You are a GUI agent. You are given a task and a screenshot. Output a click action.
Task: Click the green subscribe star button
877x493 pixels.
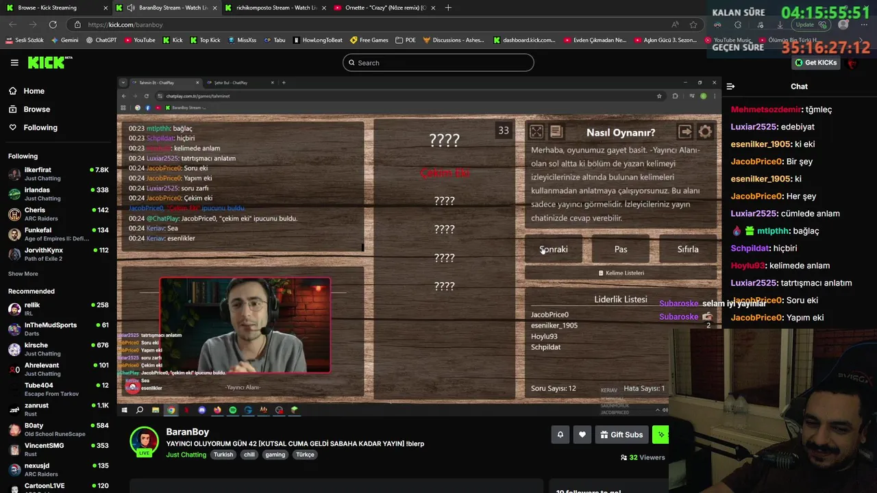click(x=660, y=434)
